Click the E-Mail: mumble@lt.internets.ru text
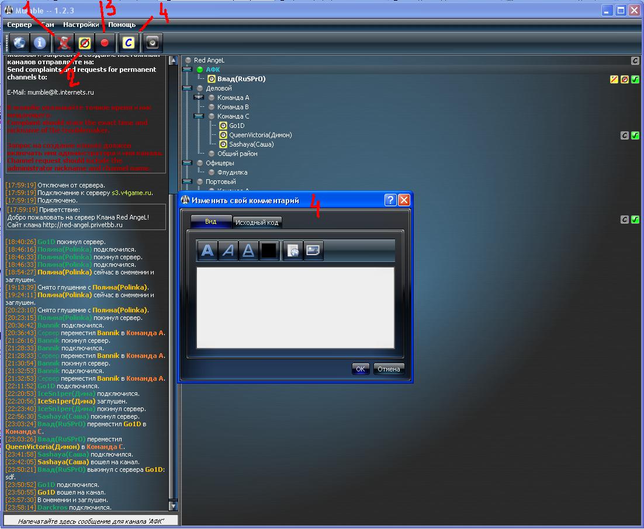The height and width of the screenshot is (529, 644). click(50, 92)
